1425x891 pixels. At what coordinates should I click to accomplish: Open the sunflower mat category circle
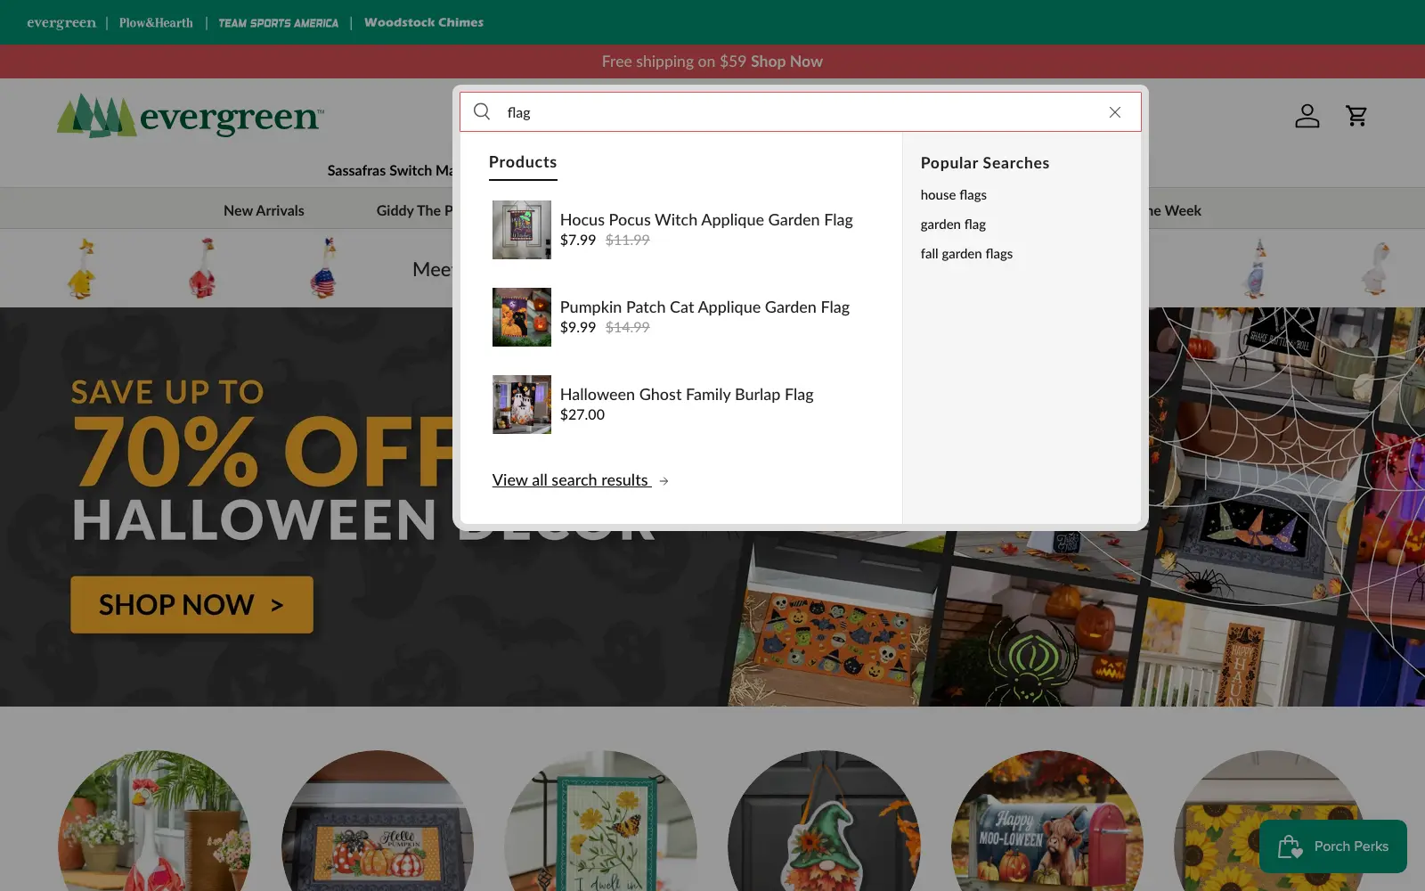pos(1271,821)
